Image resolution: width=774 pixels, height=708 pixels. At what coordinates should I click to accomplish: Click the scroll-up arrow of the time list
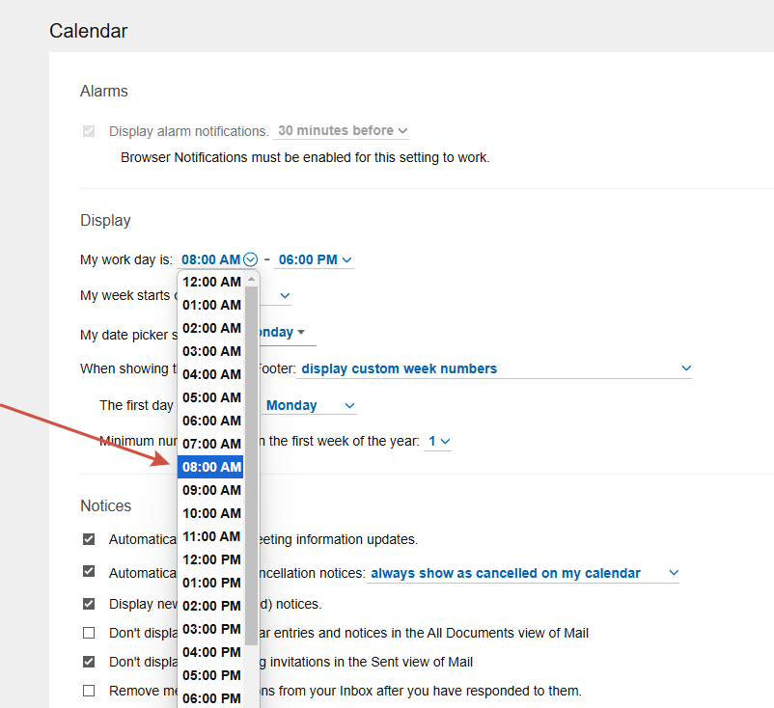pos(253,279)
